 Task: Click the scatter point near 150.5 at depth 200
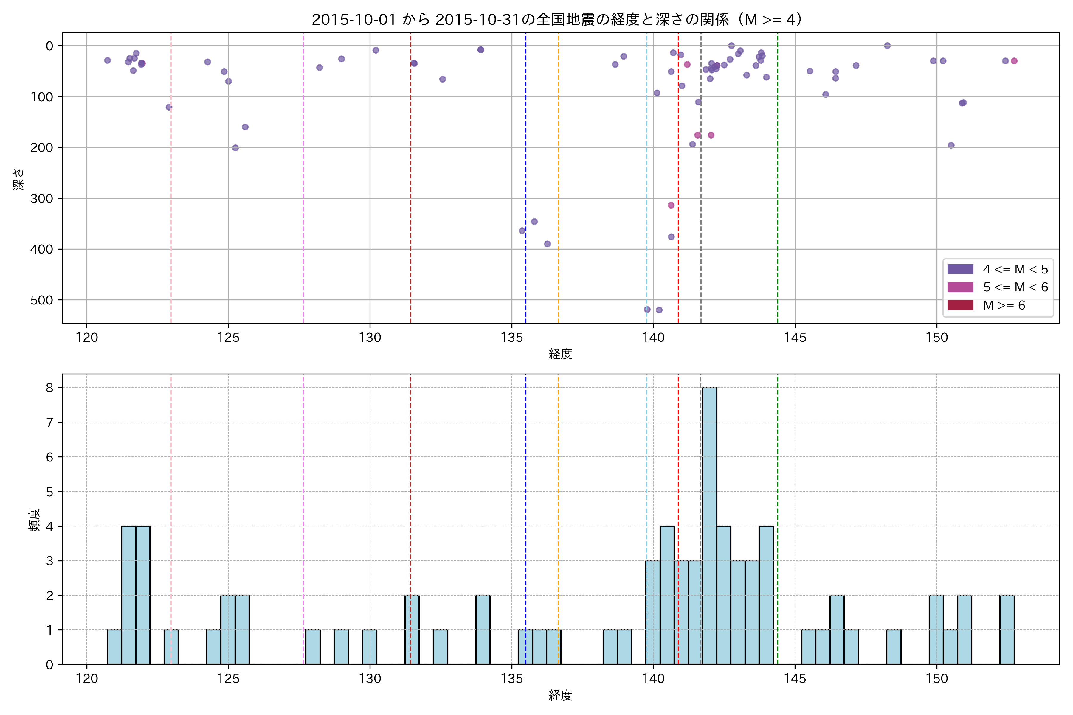tap(951, 145)
